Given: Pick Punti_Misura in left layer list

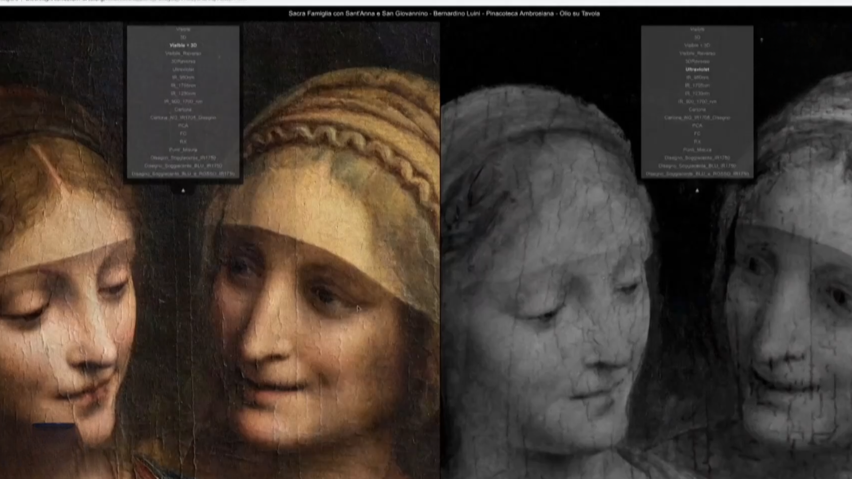Looking at the screenshot, I should [183, 150].
